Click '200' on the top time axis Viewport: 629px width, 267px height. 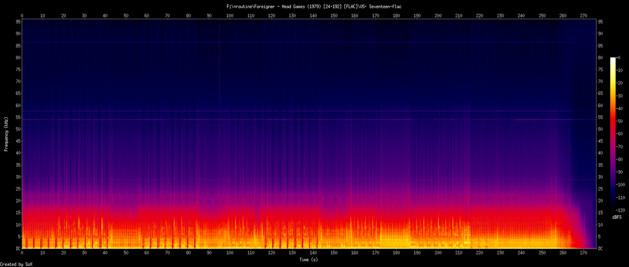click(x=438, y=16)
